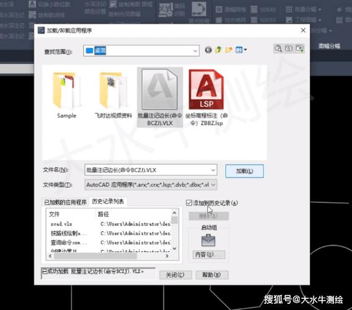Expand the 文件名 combo box arrow

213,170
